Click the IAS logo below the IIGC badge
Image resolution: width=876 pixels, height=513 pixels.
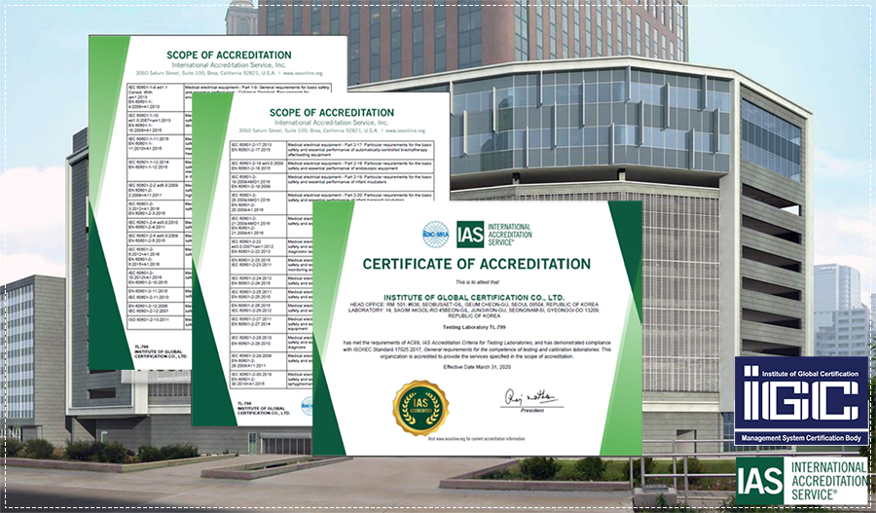tap(802, 481)
